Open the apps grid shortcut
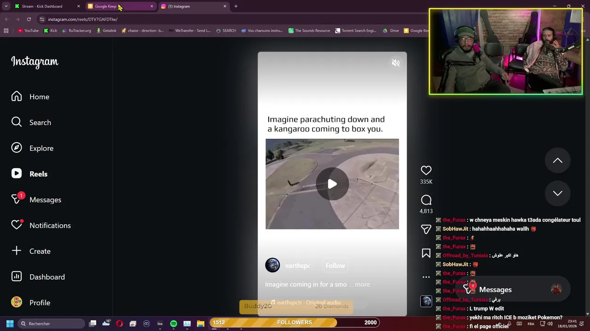 (x=6, y=30)
